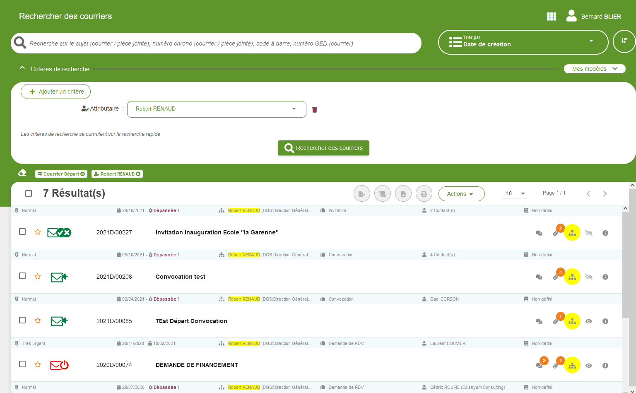Delete the Attributaire criterion with trash icon
Screen dimensions: 636x393
tap(315, 110)
